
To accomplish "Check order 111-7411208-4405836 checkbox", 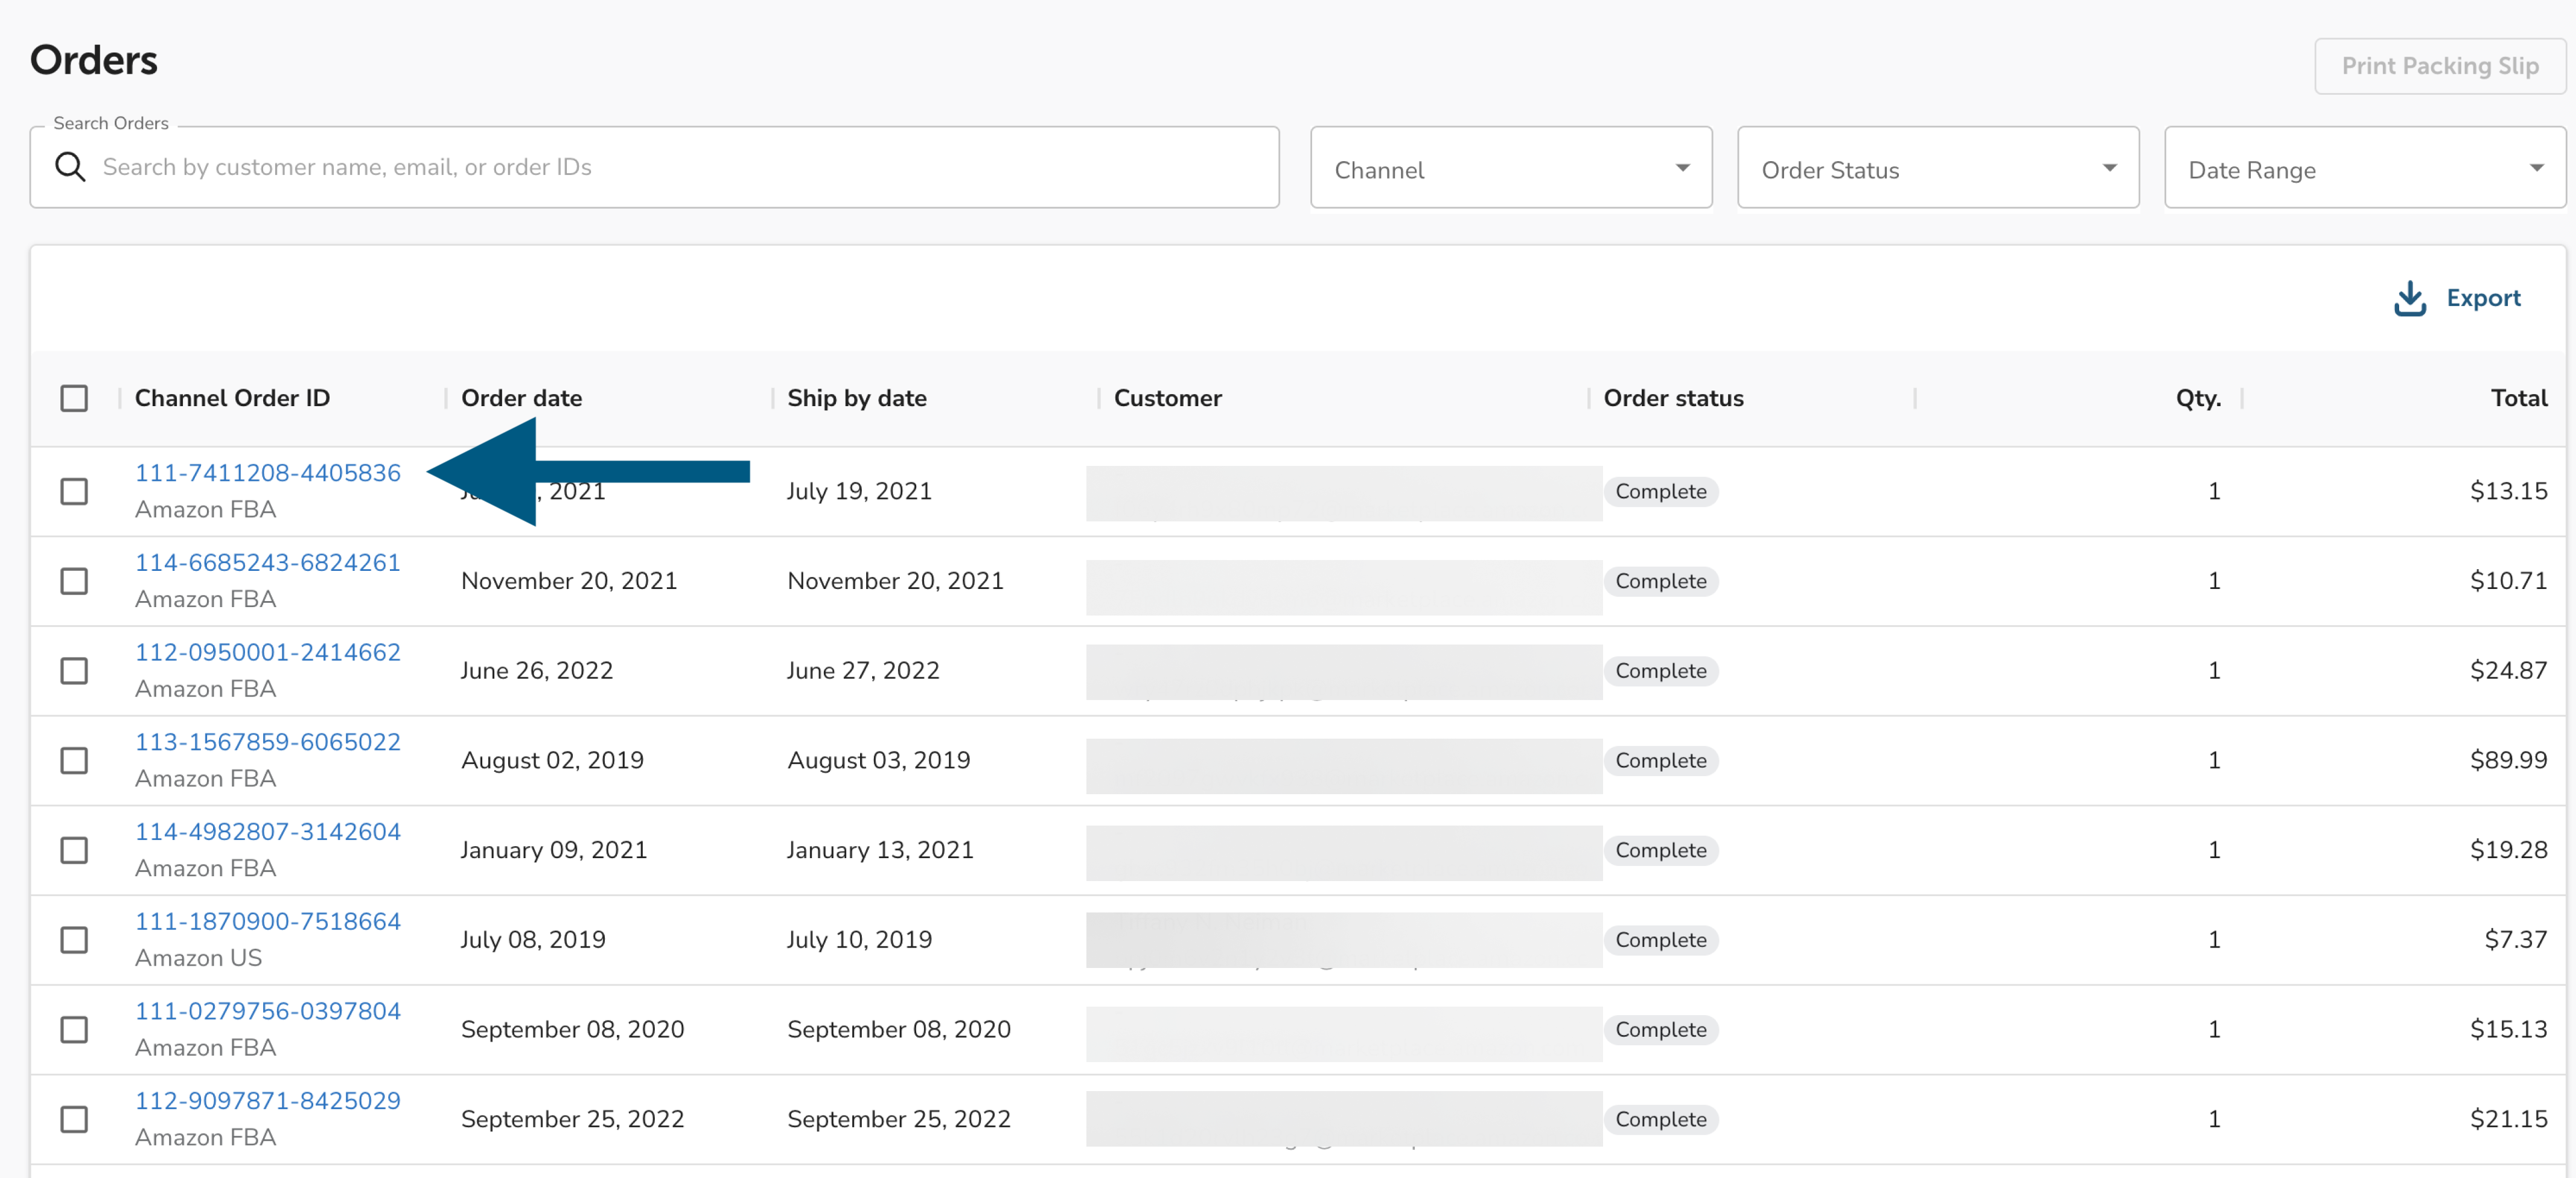I will [x=74, y=491].
